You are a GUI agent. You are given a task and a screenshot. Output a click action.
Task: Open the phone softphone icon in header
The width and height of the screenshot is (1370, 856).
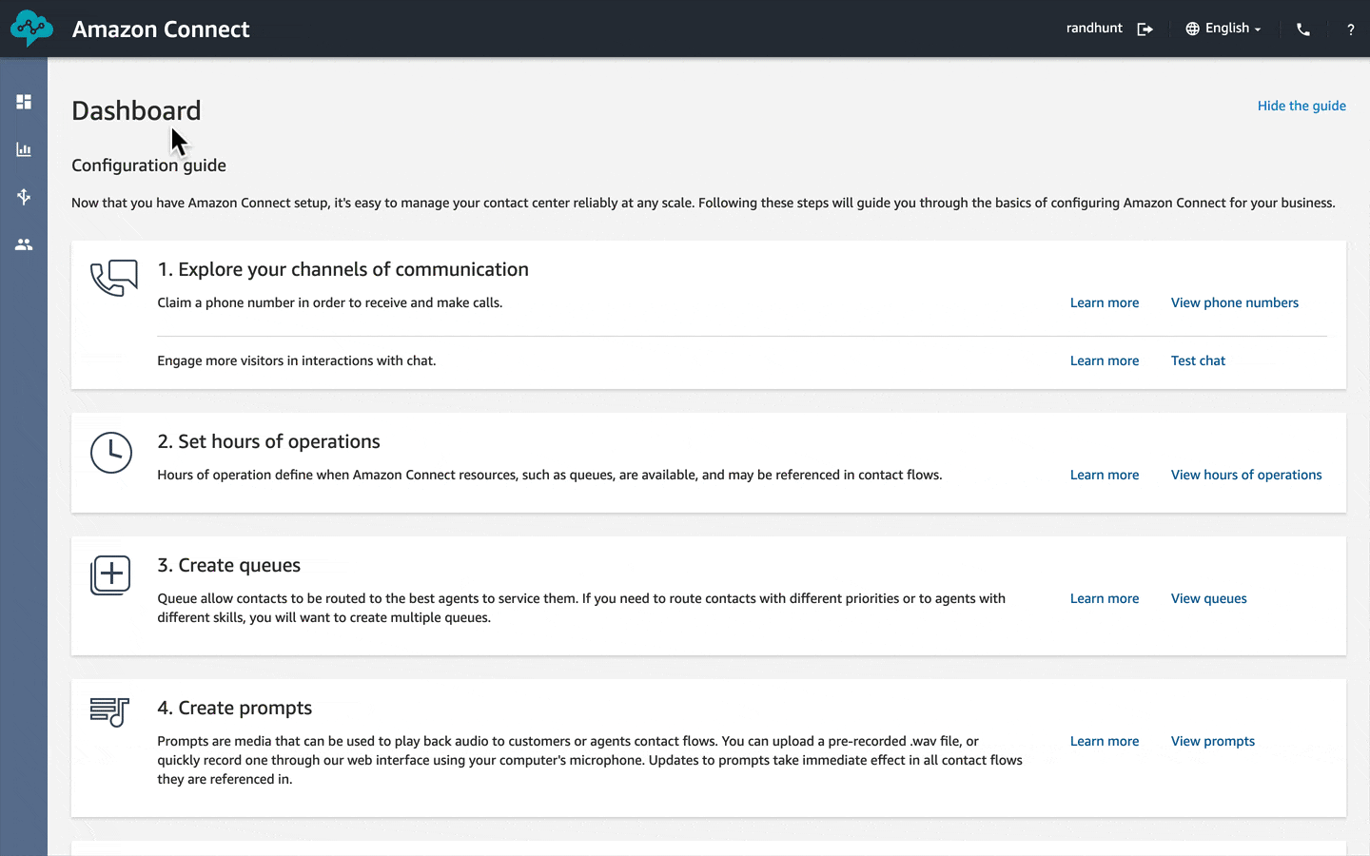pyautogui.click(x=1303, y=29)
